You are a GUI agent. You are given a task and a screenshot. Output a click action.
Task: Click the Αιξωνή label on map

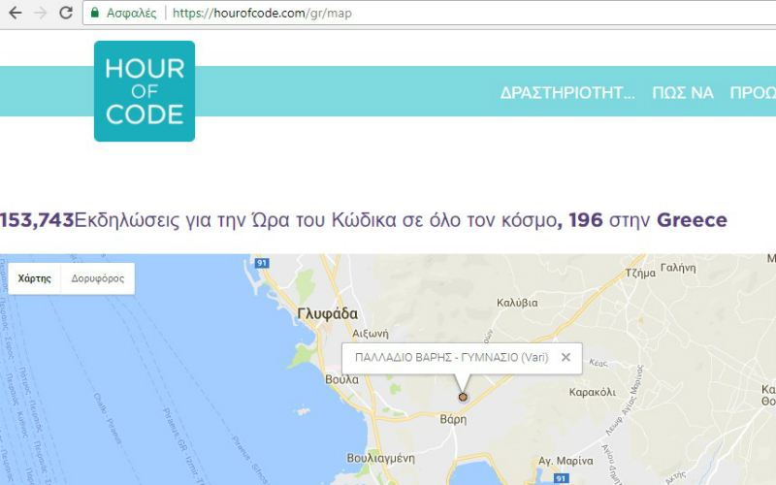click(371, 334)
